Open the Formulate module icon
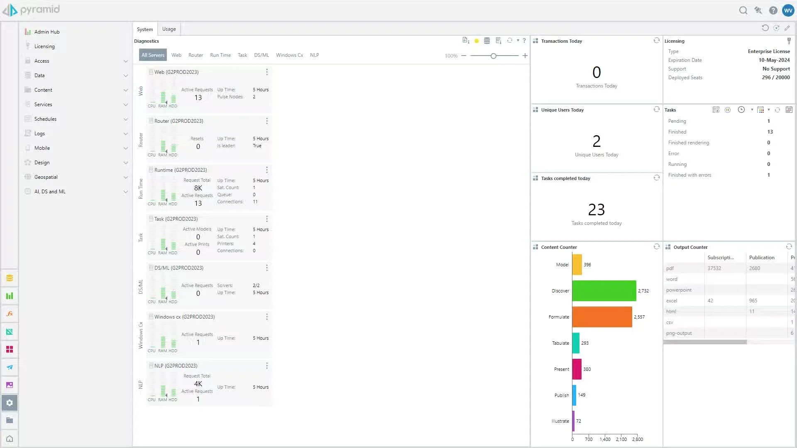 point(10,314)
